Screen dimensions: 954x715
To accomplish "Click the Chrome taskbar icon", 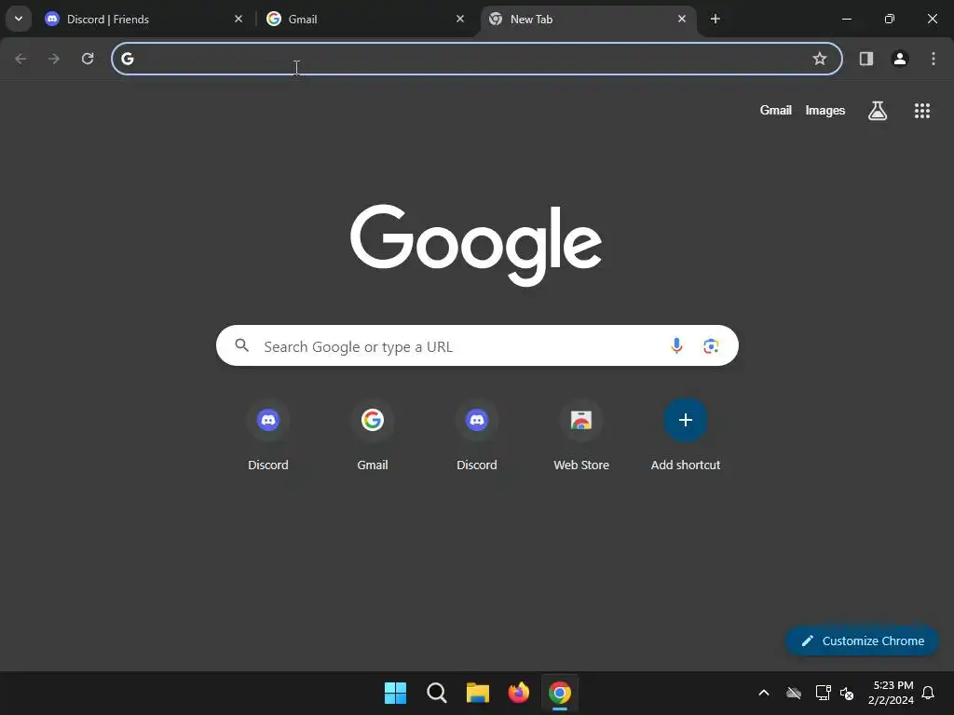I will click(x=560, y=693).
